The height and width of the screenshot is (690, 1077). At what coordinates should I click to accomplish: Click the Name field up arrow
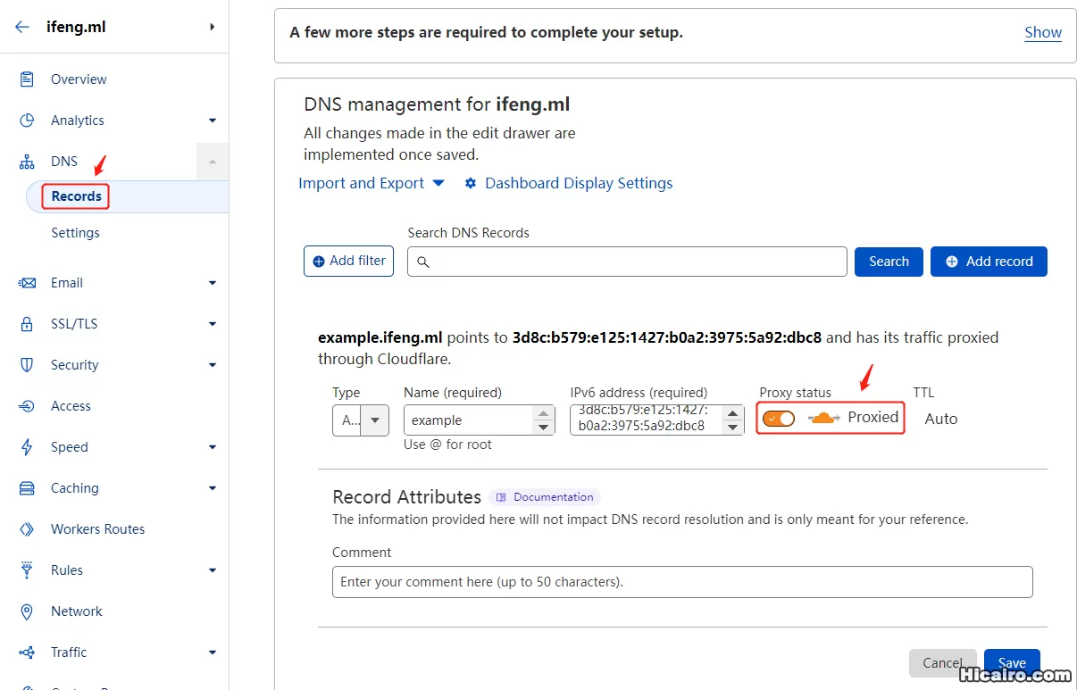coord(544,412)
